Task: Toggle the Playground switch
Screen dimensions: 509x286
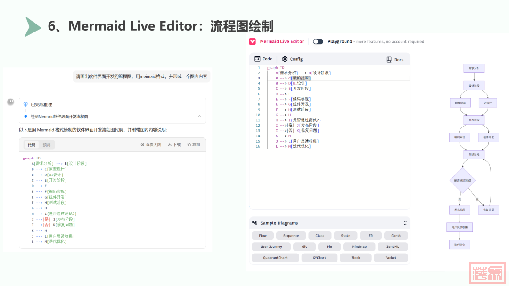Action: 318,41
